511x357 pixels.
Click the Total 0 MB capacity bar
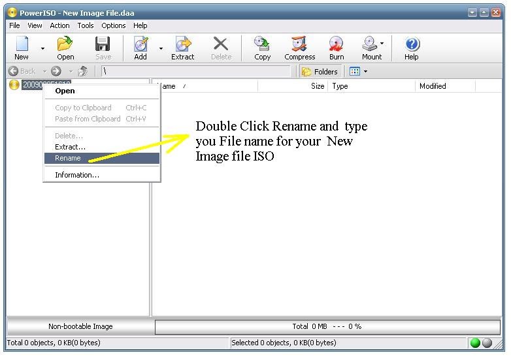[327, 327]
